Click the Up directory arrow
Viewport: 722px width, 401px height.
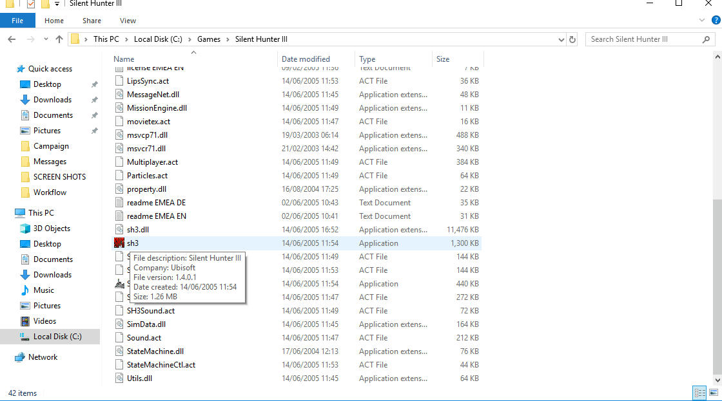click(x=59, y=39)
